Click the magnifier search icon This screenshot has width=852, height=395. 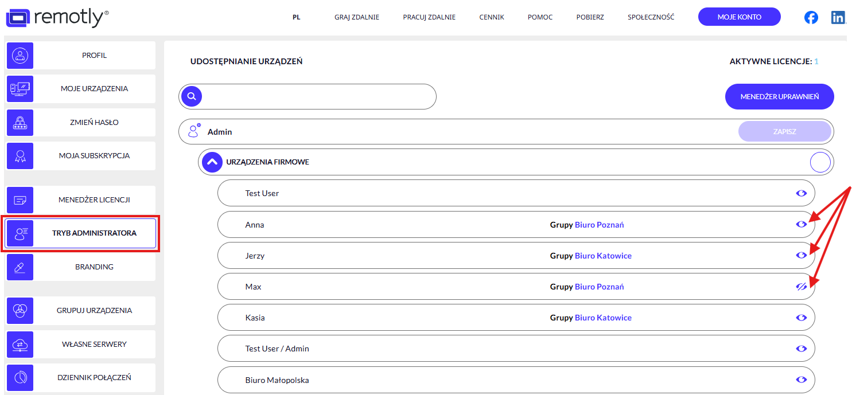coord(192,96)
